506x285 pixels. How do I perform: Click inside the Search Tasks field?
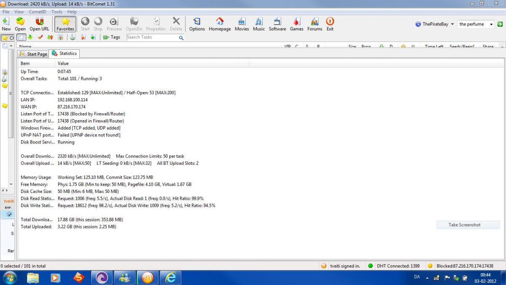[152, 37]
